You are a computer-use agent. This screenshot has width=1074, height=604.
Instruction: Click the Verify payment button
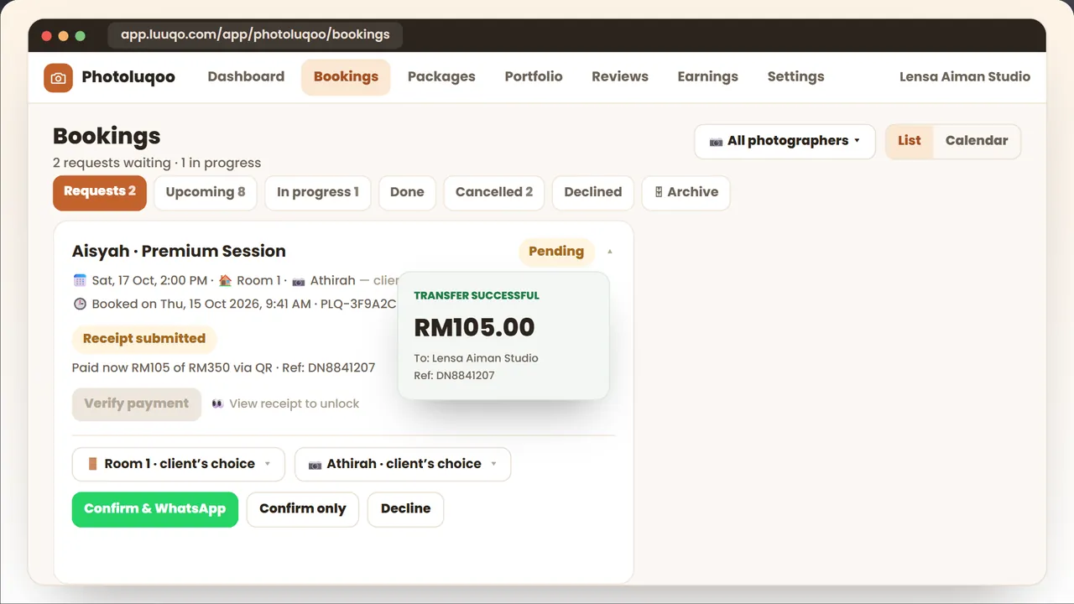pyautogui.click(x=137, y=404)
